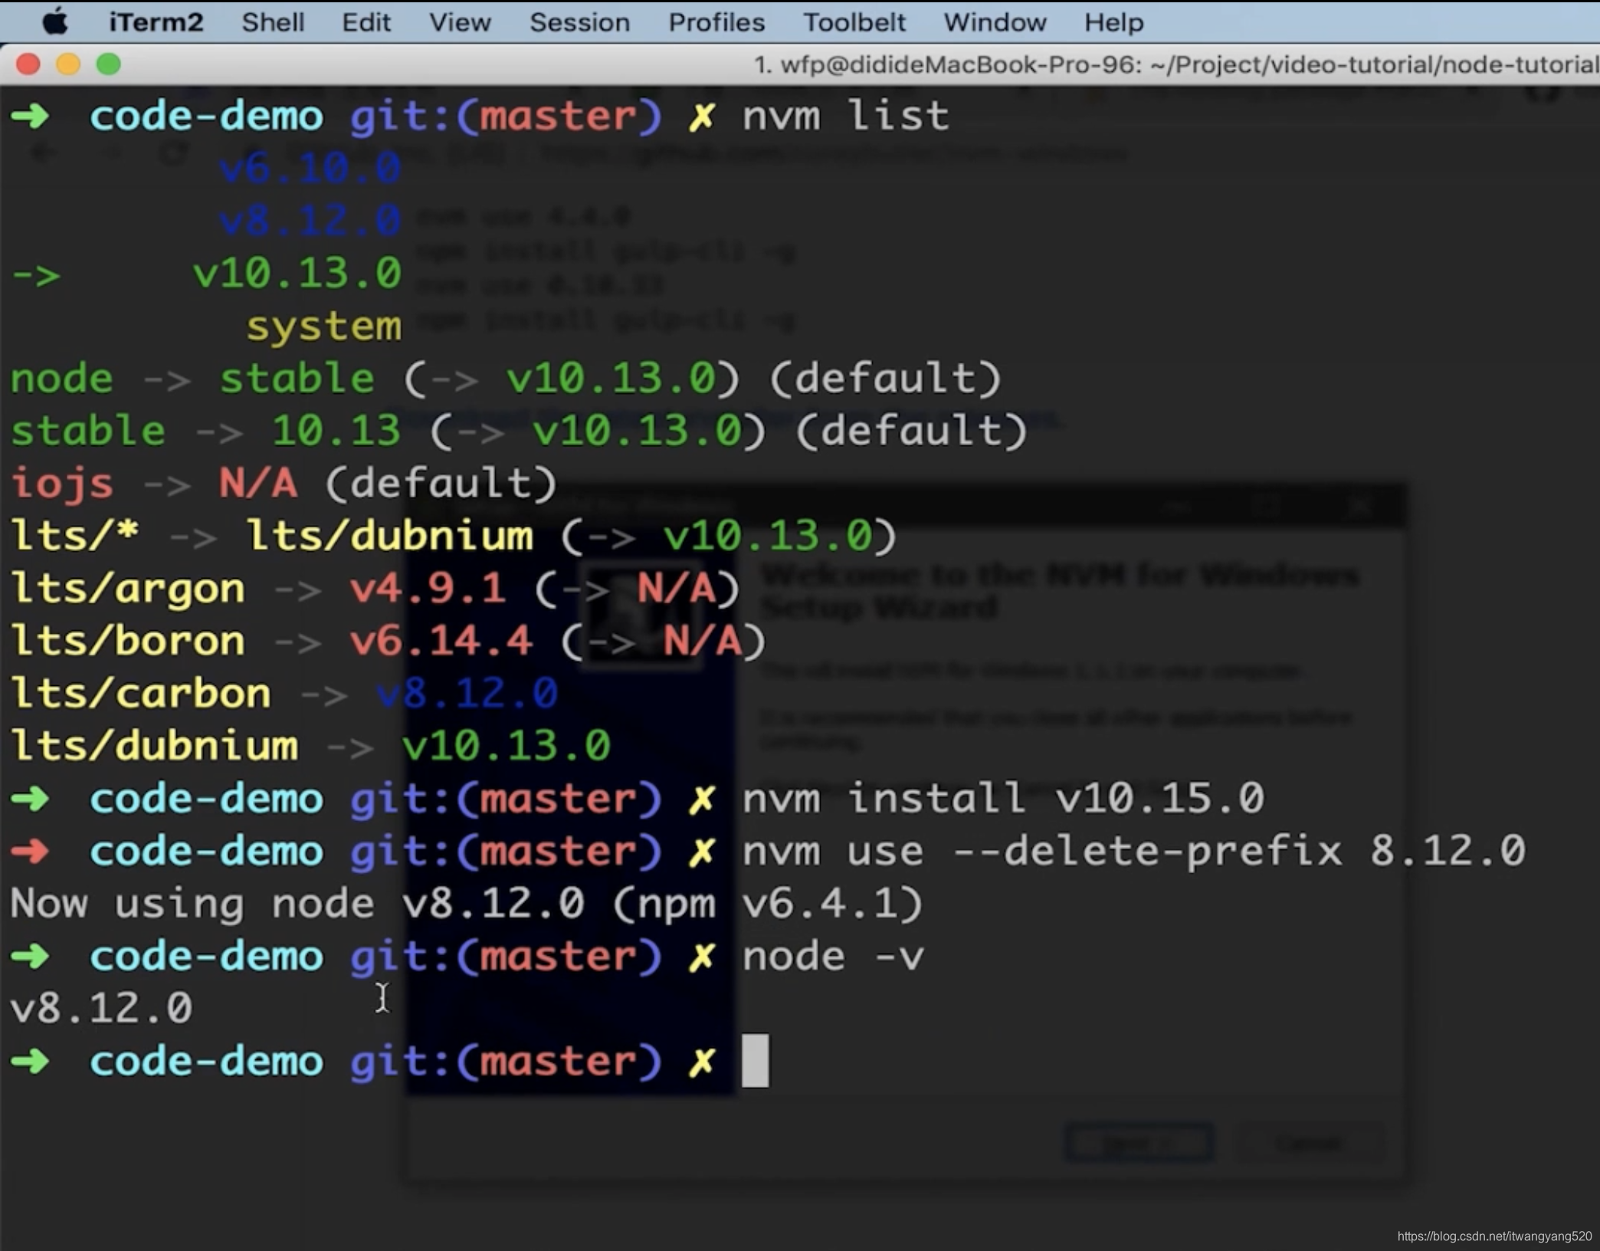Maximize the terminal with green button
Viewport: 1600px width, 1251px height.
point(108,64)
